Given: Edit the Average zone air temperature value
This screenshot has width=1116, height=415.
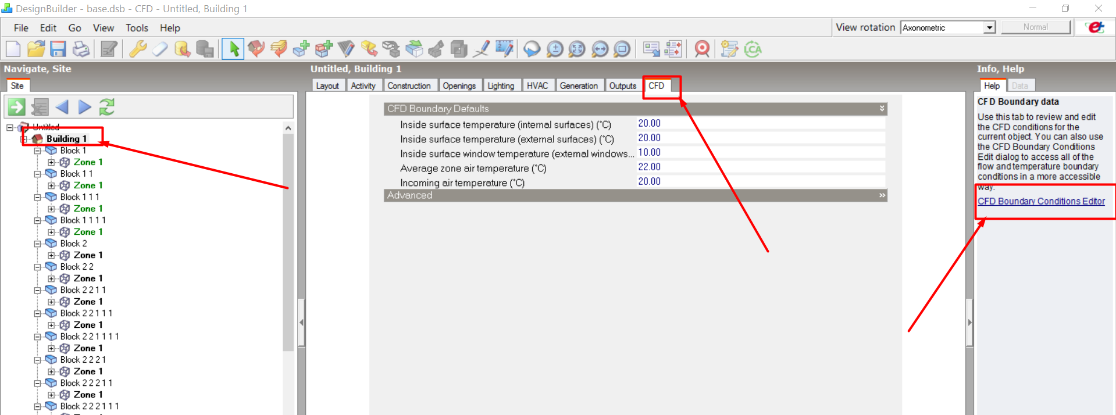Looking at the screenshot, I should 761,167.
